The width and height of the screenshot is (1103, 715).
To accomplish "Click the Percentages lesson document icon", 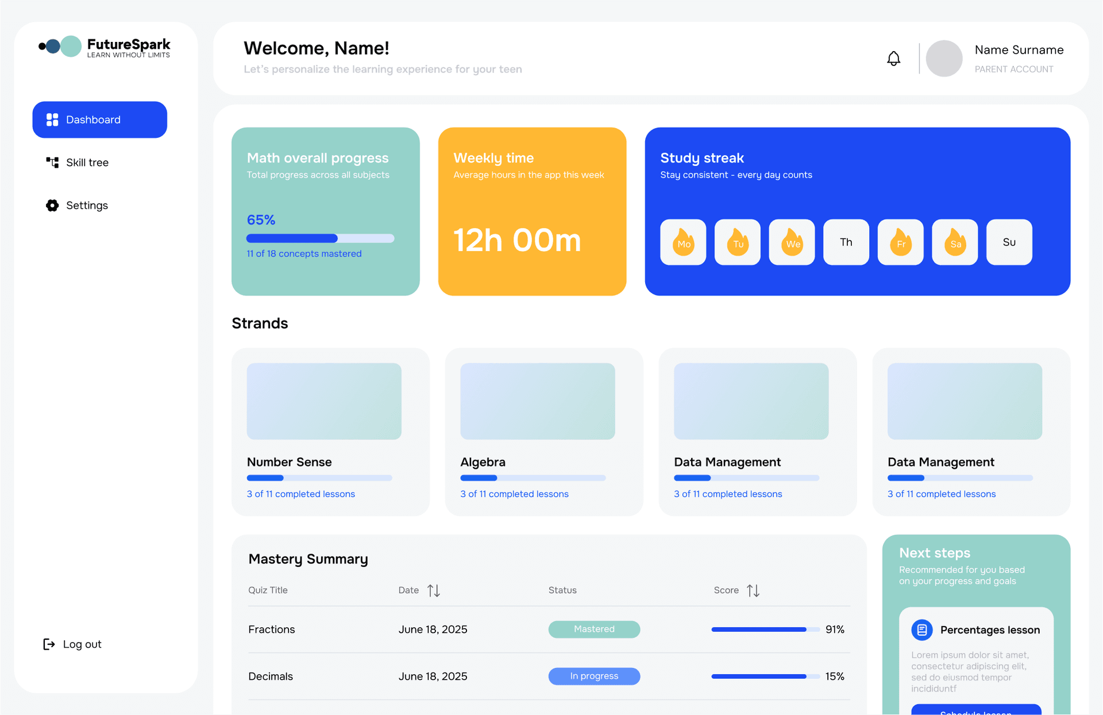I will tap(922, 629).
